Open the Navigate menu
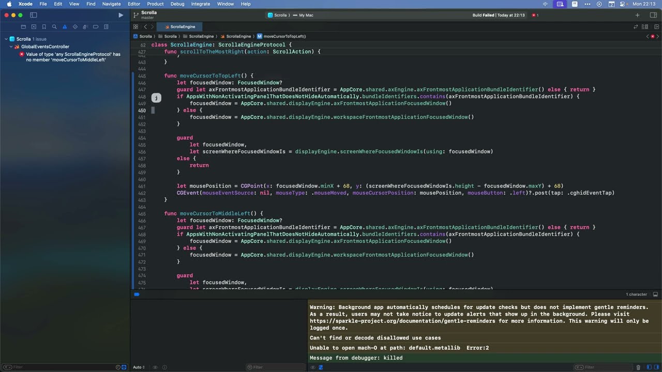Screen dimensions: 662x372 click(111, 4)
